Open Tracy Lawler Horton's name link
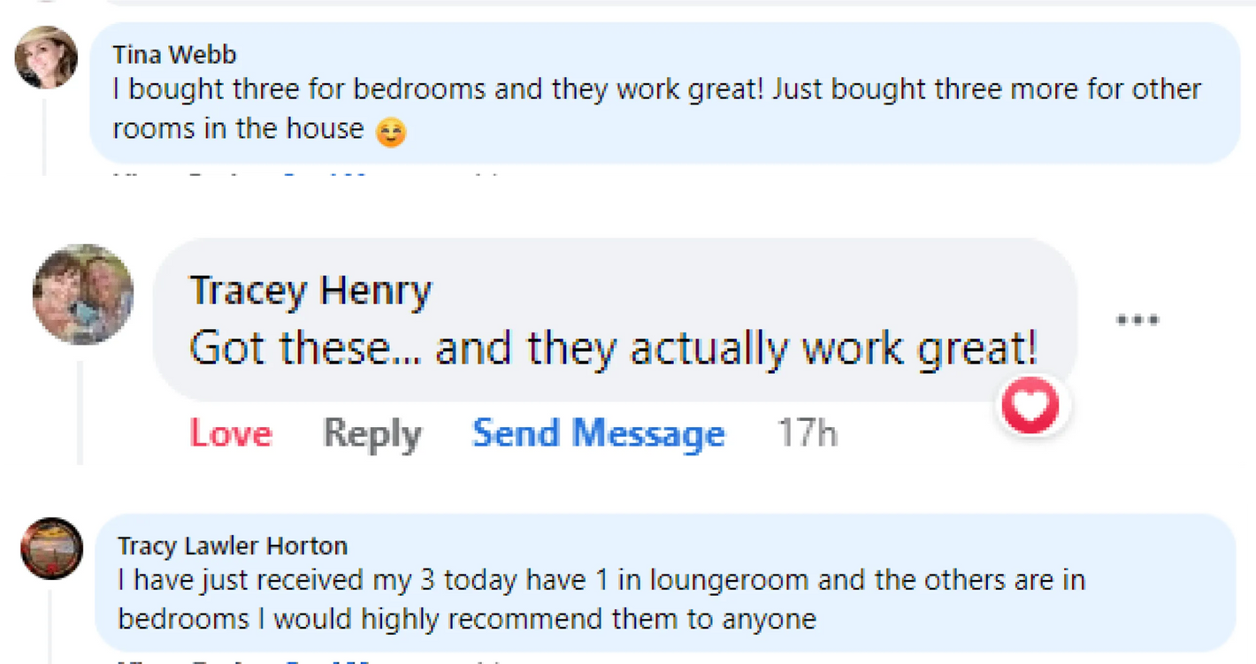1256x664 pixels. tap(233, 546)
